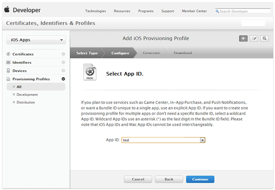Collapse the Provisioning Profiles section arrow
The image size is (275, 190).
tap(63, 79)
